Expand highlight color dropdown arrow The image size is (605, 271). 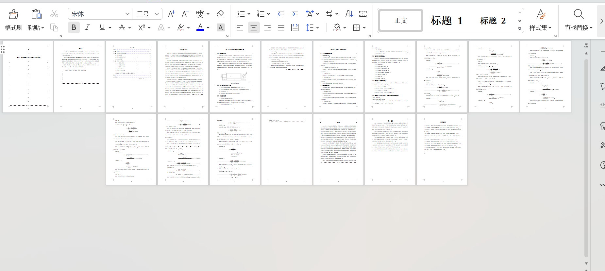click(x=188, y=28)
